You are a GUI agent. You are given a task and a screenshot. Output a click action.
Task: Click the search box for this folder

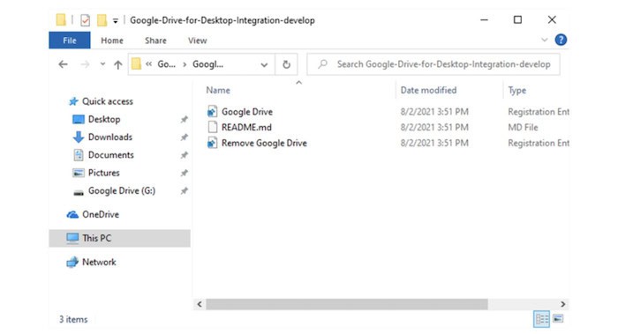coord(433,64)
